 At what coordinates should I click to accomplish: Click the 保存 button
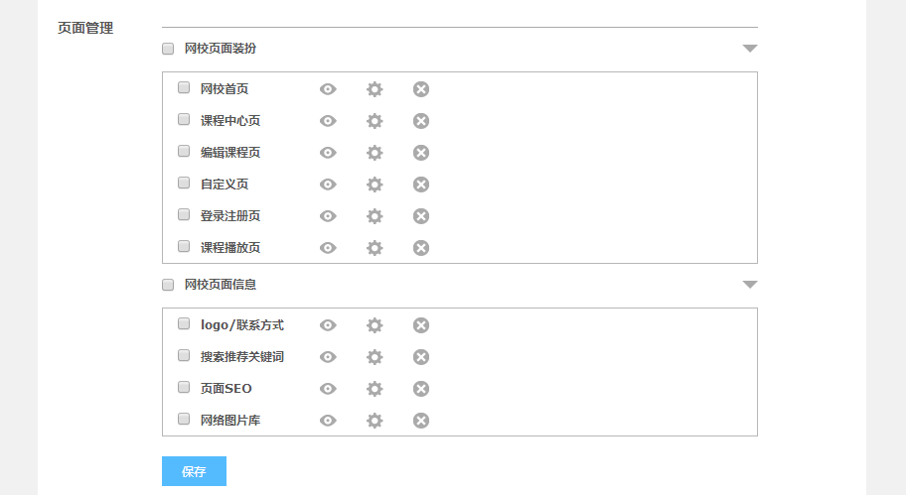(x=194, y=471)
